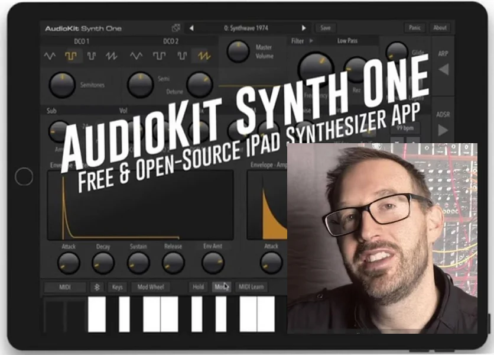
Task: Select DCO 2 triangle waveform
Action: coord(136,56)
